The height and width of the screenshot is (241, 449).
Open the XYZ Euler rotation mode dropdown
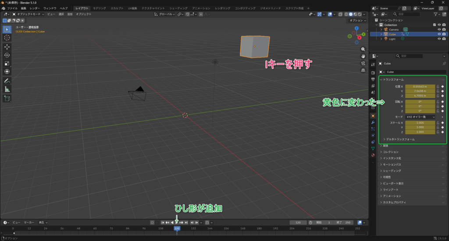420,117
